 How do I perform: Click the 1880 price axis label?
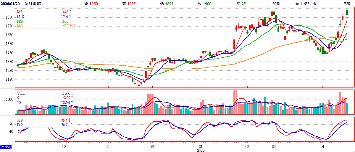[9, 17]
